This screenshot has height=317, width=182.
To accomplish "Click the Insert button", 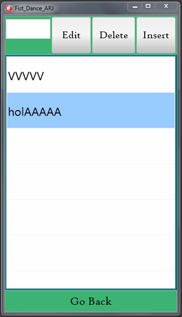I will [x=156, y=35].
